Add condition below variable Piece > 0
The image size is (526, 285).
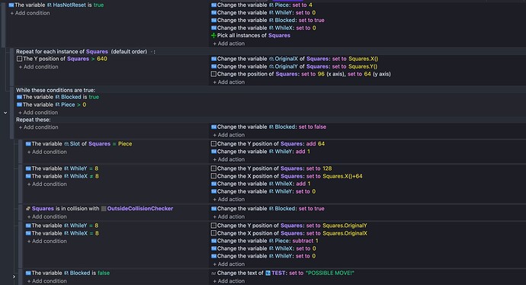(39, 113)
